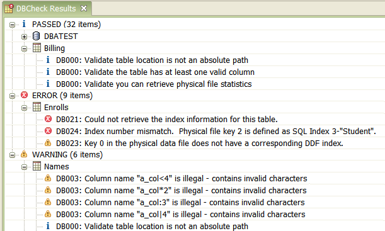This screenshot has width=385, height=231.
Task: Click the DBCheck Results tab icon
Action: (x=9, y=8)
